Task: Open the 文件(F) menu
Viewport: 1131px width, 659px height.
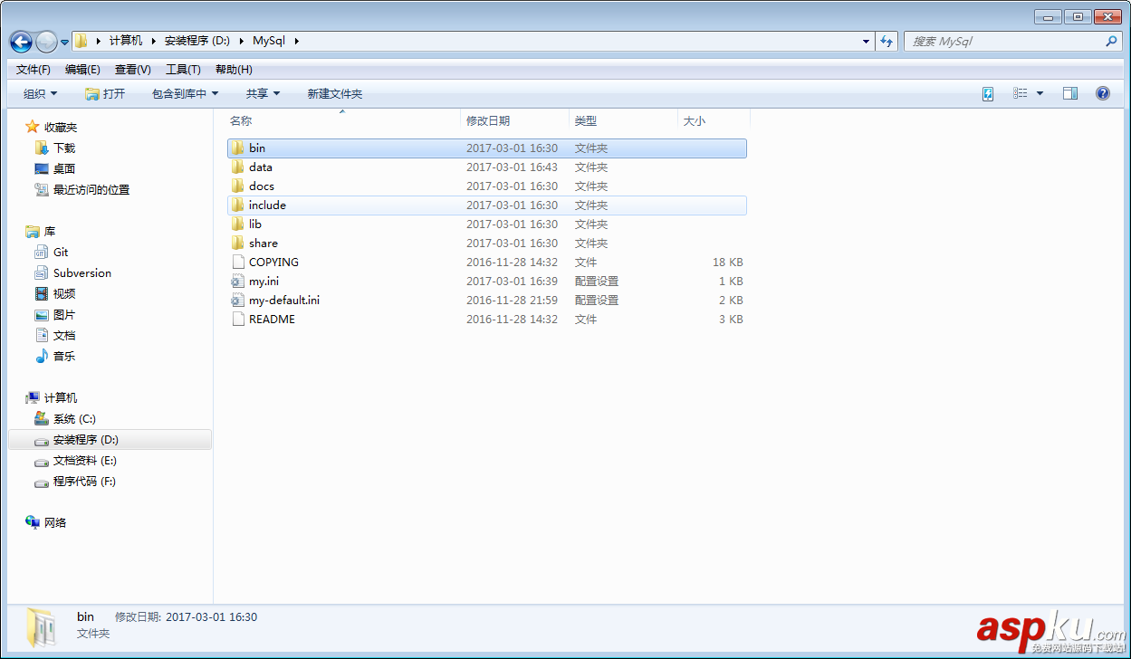Action: point(34,70)
